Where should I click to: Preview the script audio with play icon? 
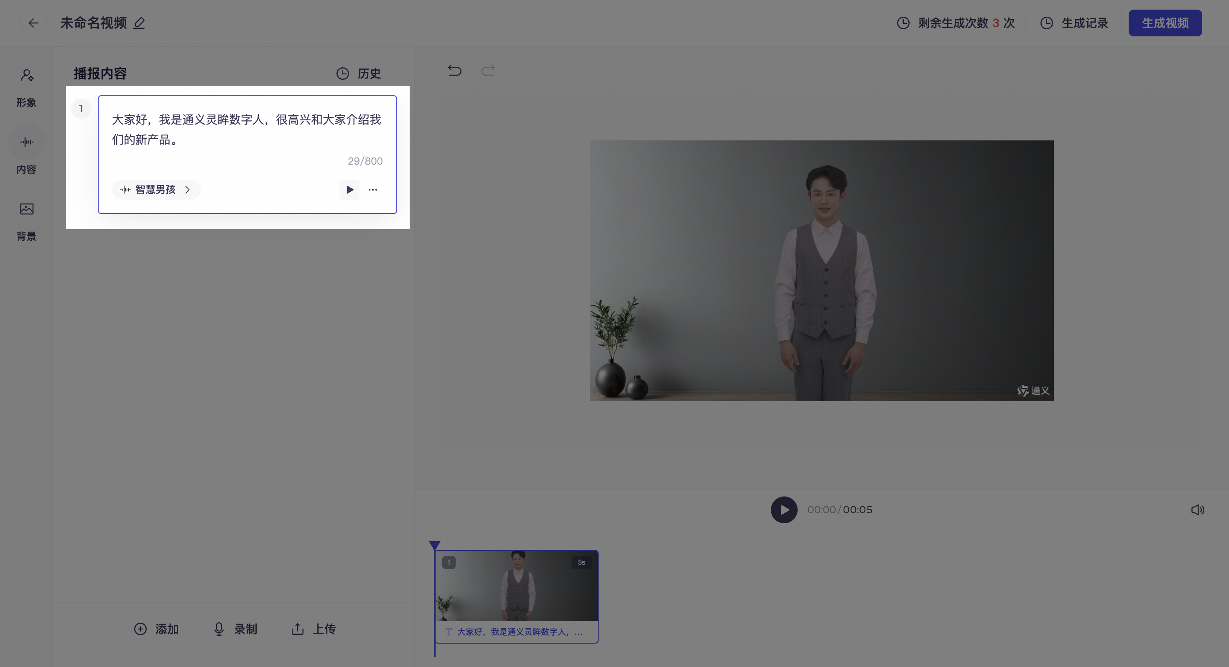tap(349, 189)
